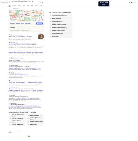
Task: Switch to the IMAGES tab
Action: click(x=19, y=5)
